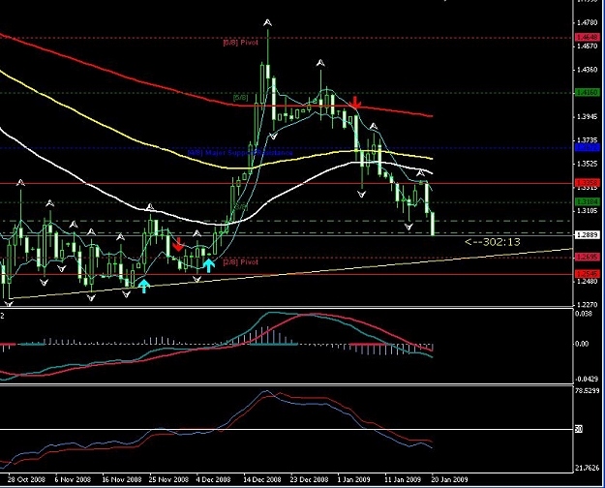Click the pink 1.2695 price tag
Screen dimensions: 605x488
point(588,257)
